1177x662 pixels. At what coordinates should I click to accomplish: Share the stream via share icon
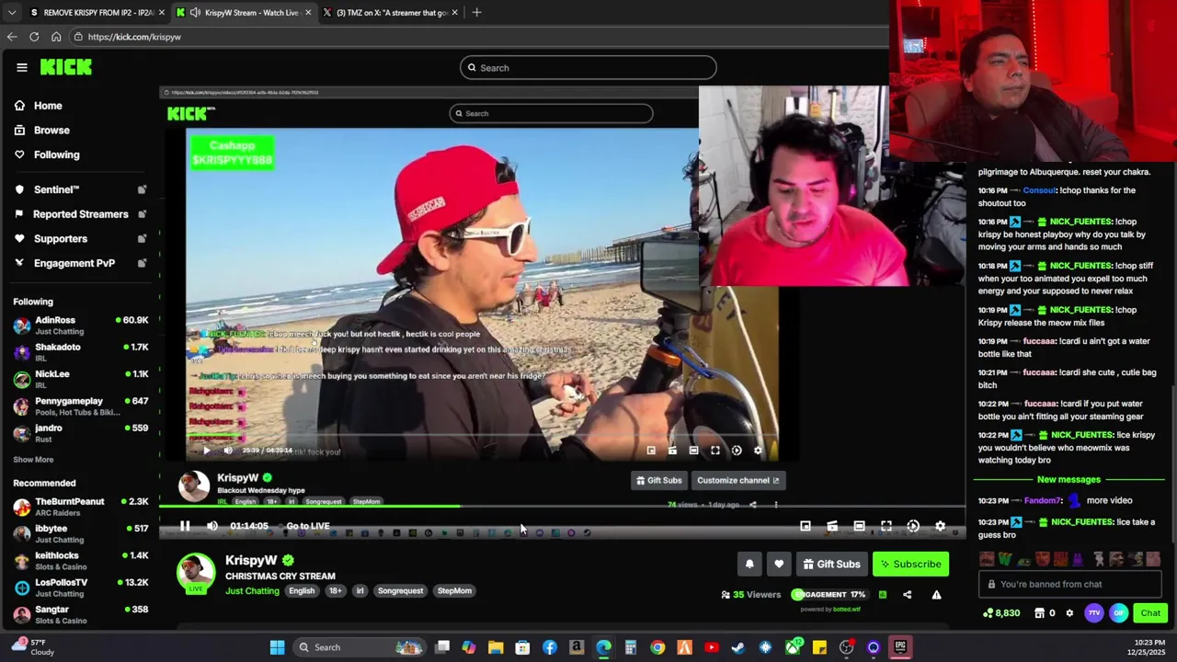pos(907,595)
